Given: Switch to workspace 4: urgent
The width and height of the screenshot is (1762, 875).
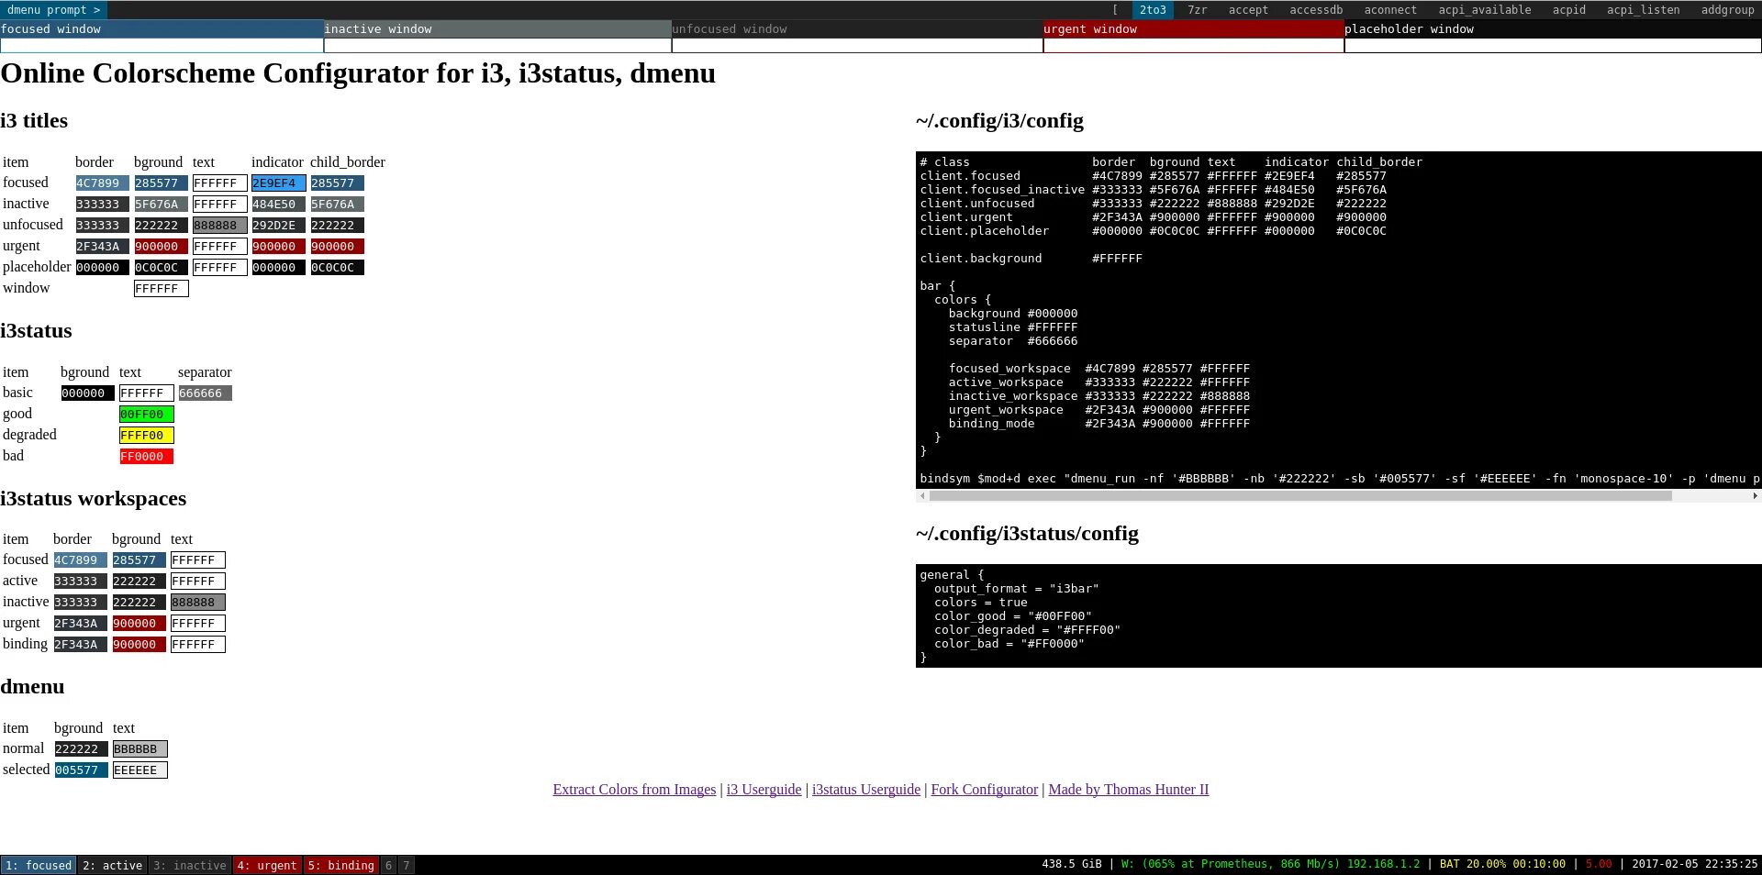Looking at the screenshot, I should click(267, 865).
